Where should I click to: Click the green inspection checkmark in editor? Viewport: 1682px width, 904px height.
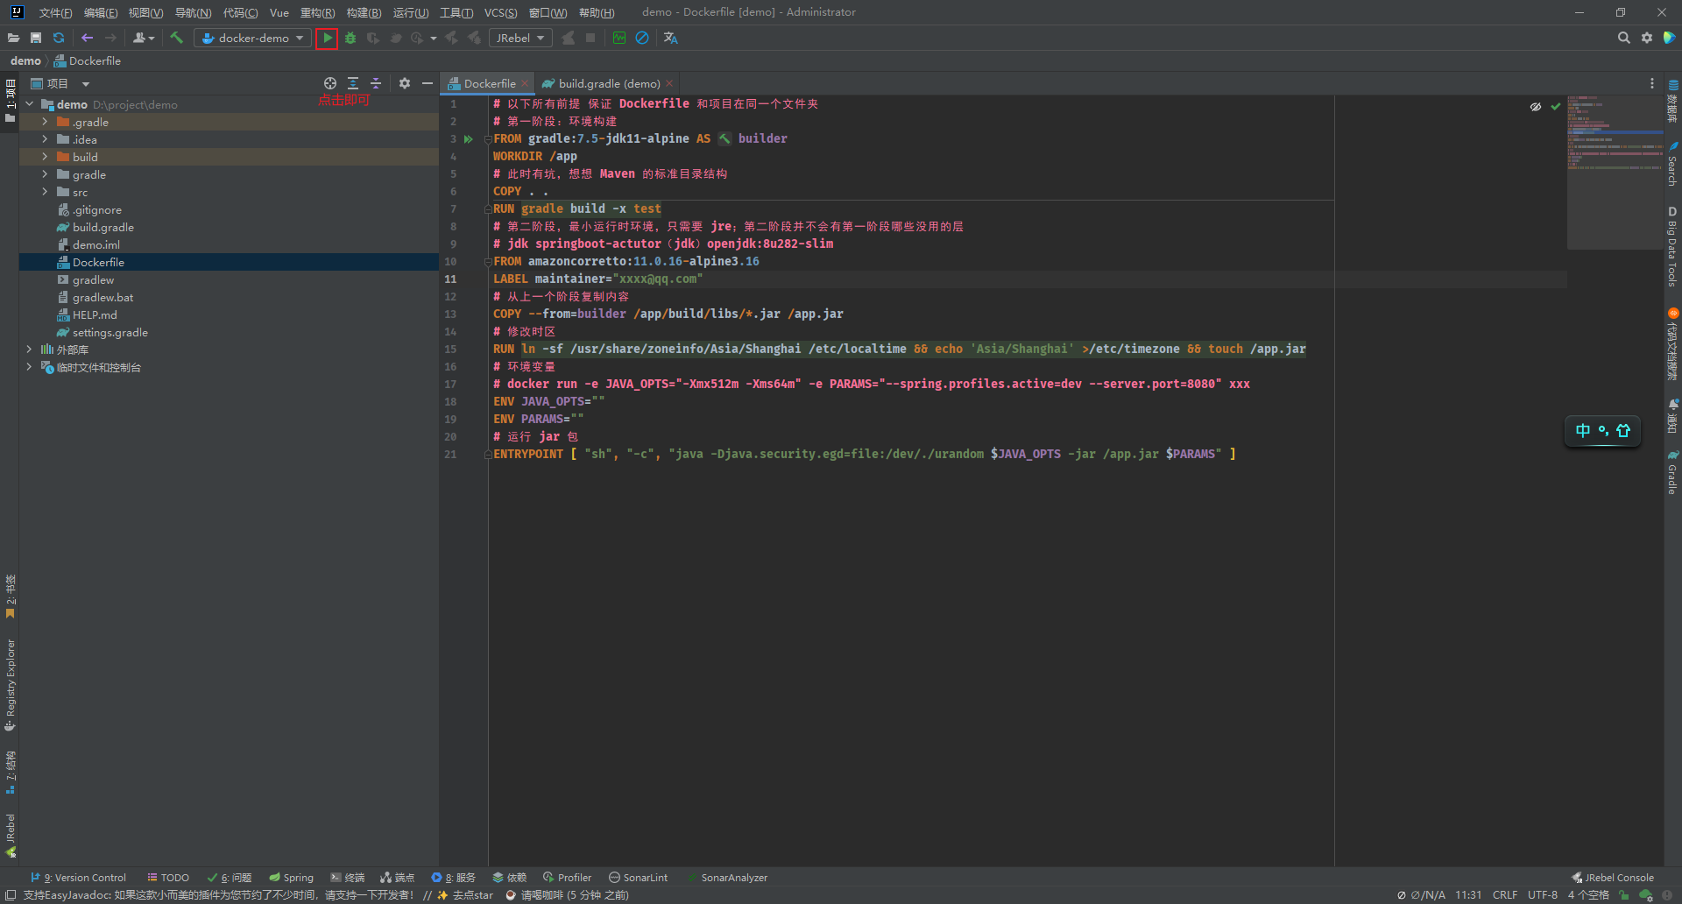click(x=1556, y=106)
